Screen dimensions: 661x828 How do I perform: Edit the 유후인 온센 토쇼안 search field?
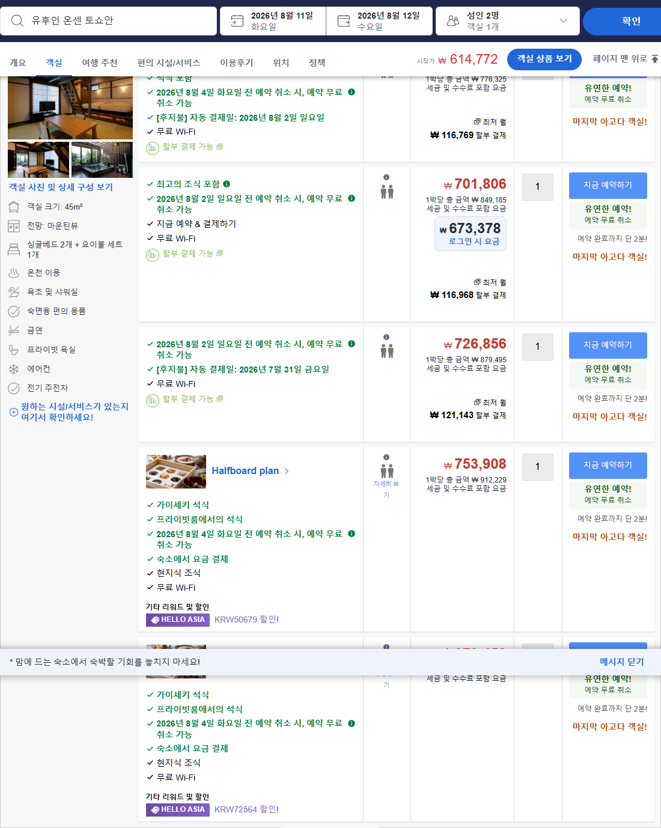coord(108,21)
